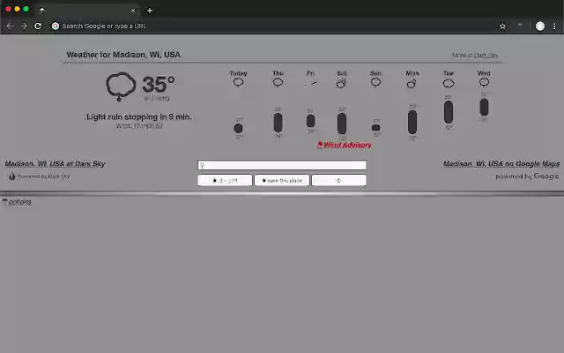The image size is (564, 353).
Task: Click the Mon temperature range bar
Action: (412, 122)
